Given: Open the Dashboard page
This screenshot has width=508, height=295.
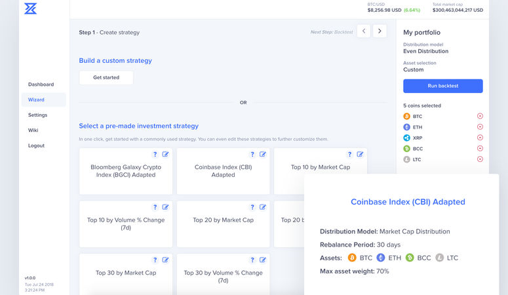Looking at the screenshot, I should click(41, 85).
